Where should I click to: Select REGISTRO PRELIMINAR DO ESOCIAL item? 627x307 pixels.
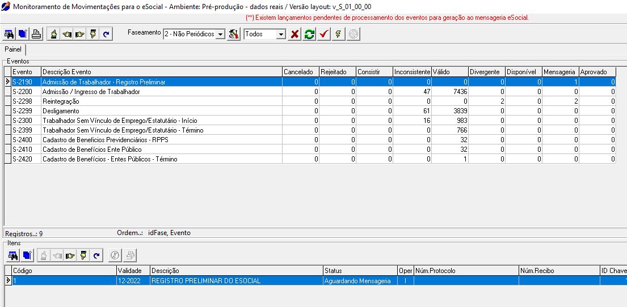[x=236, y=280]
